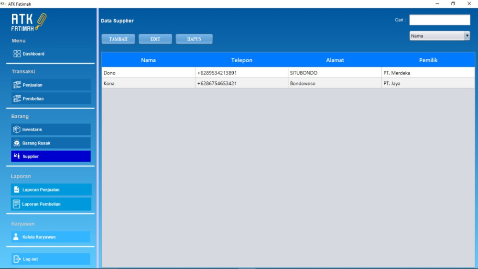The height and width of the screenshot is (269, 478).
Task: Click the Supplier people icon
Action: click(x=17, y=156)
